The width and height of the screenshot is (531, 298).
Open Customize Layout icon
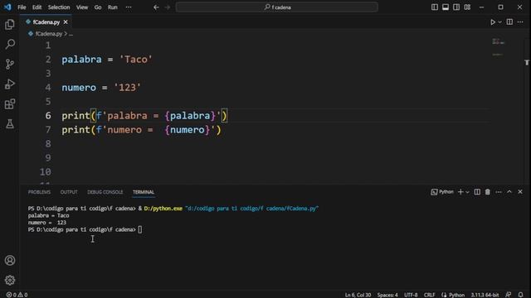467,7
